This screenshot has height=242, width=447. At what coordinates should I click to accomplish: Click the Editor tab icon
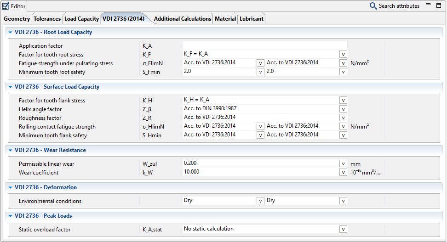6,6
